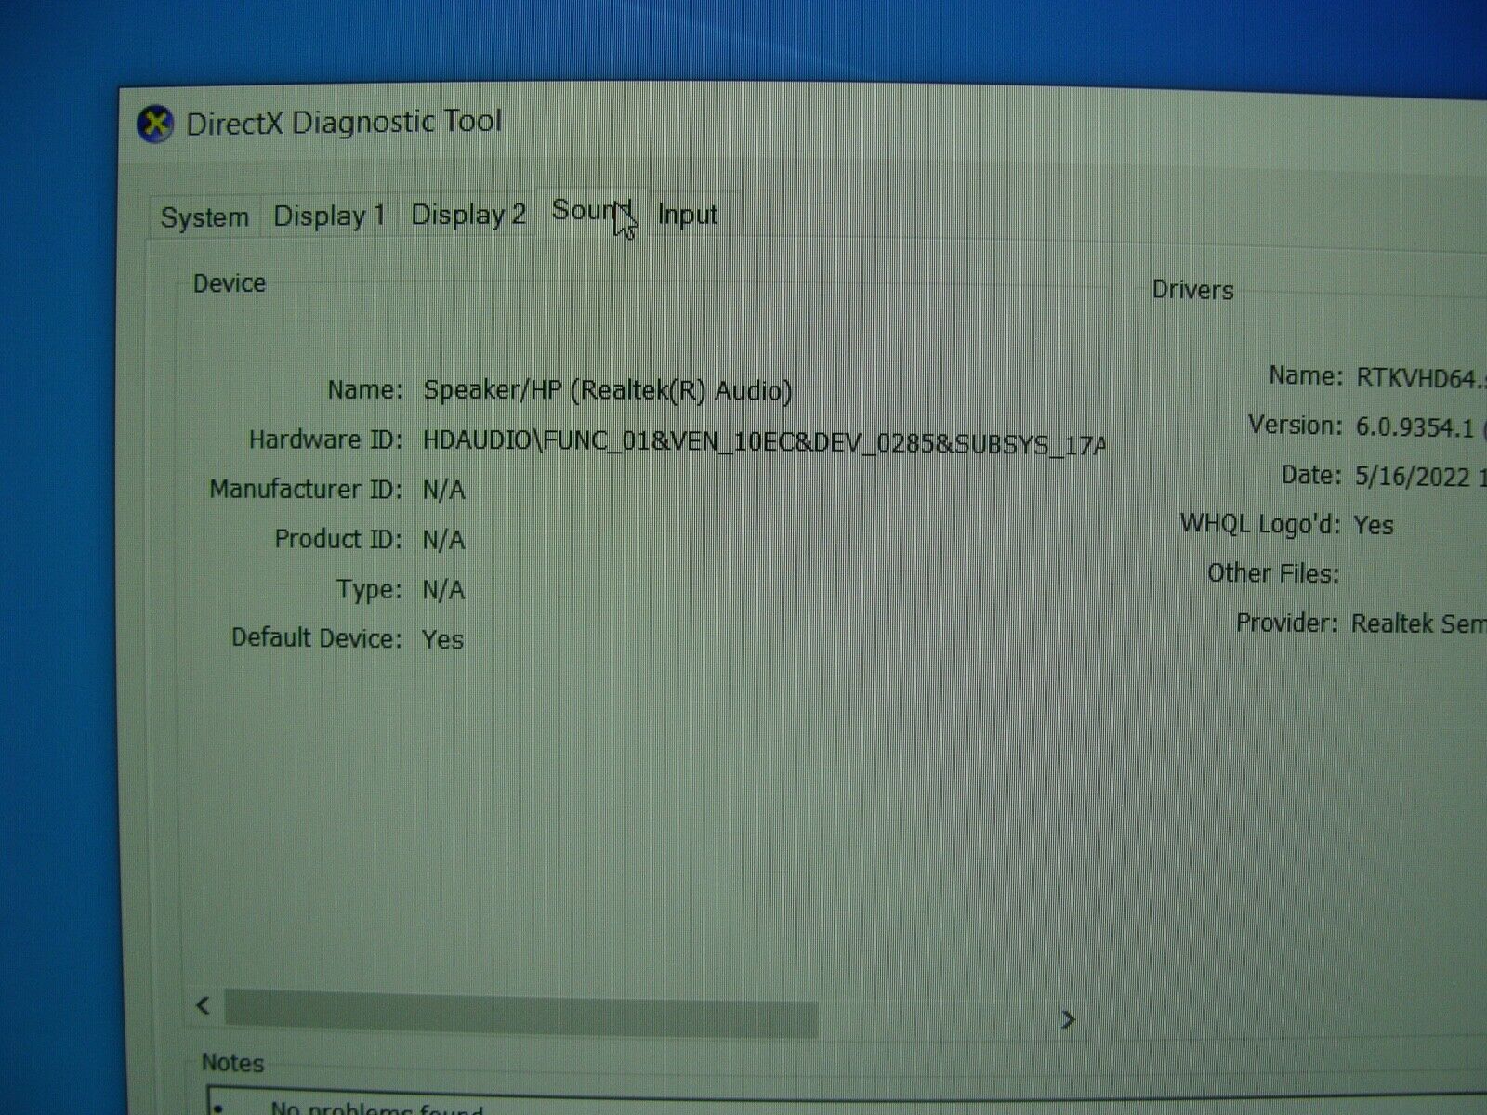The width and height of the screenshot is (1487, 1115).
Task: Click the Default Device Yes value
Action: pyautogui.click(x=442, y=639)
